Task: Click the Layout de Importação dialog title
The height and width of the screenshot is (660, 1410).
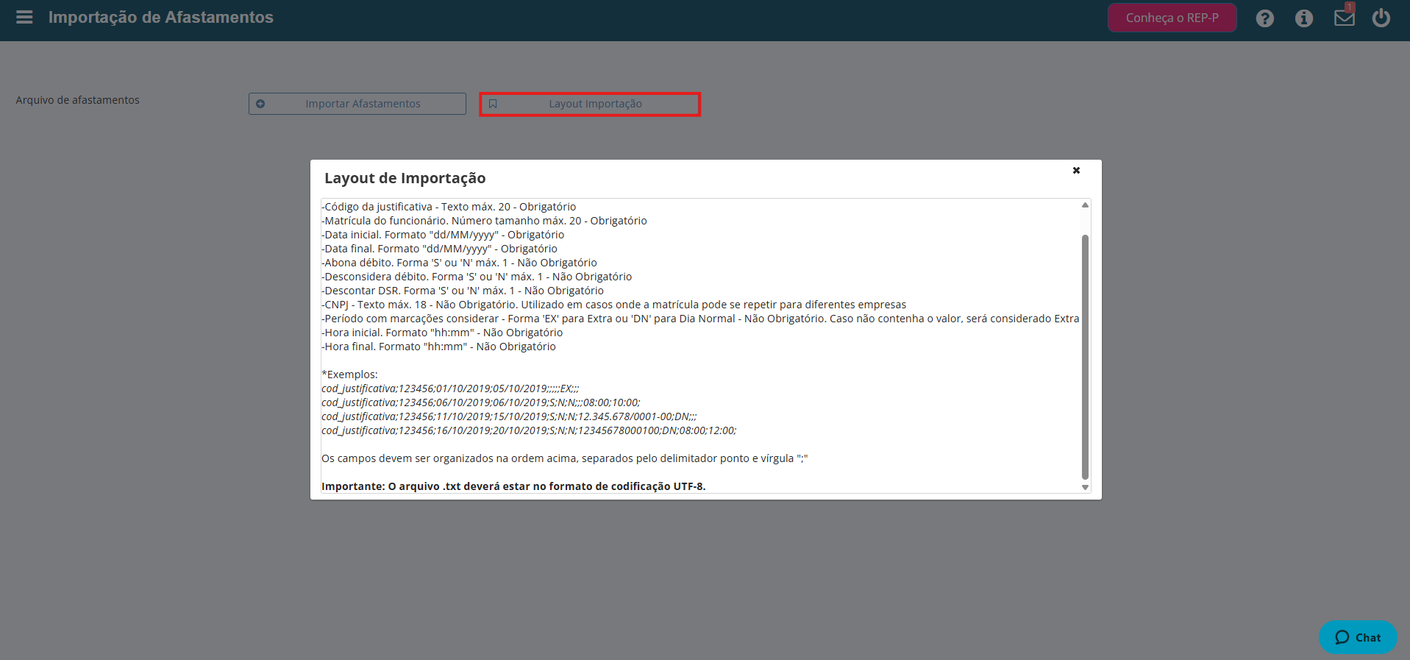Action: (x=405, y=178)
